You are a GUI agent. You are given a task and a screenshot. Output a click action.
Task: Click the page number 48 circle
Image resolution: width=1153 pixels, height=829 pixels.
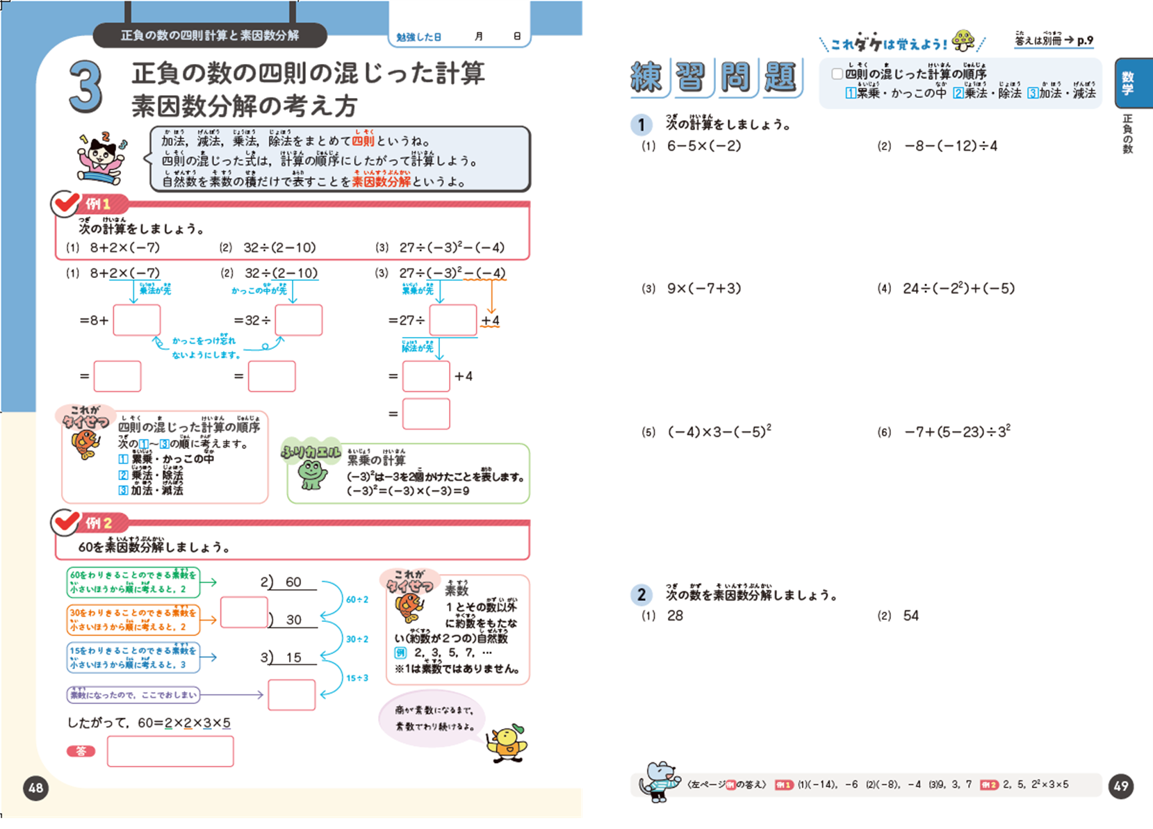tap(35, 788)
